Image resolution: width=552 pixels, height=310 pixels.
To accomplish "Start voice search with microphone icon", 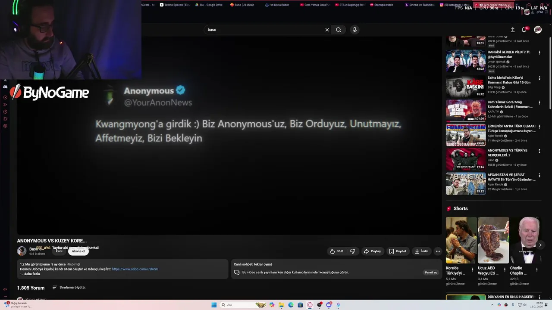I will pos(354,30).
